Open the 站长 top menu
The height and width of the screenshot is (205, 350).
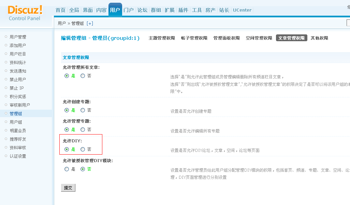[x=224, y=10]
